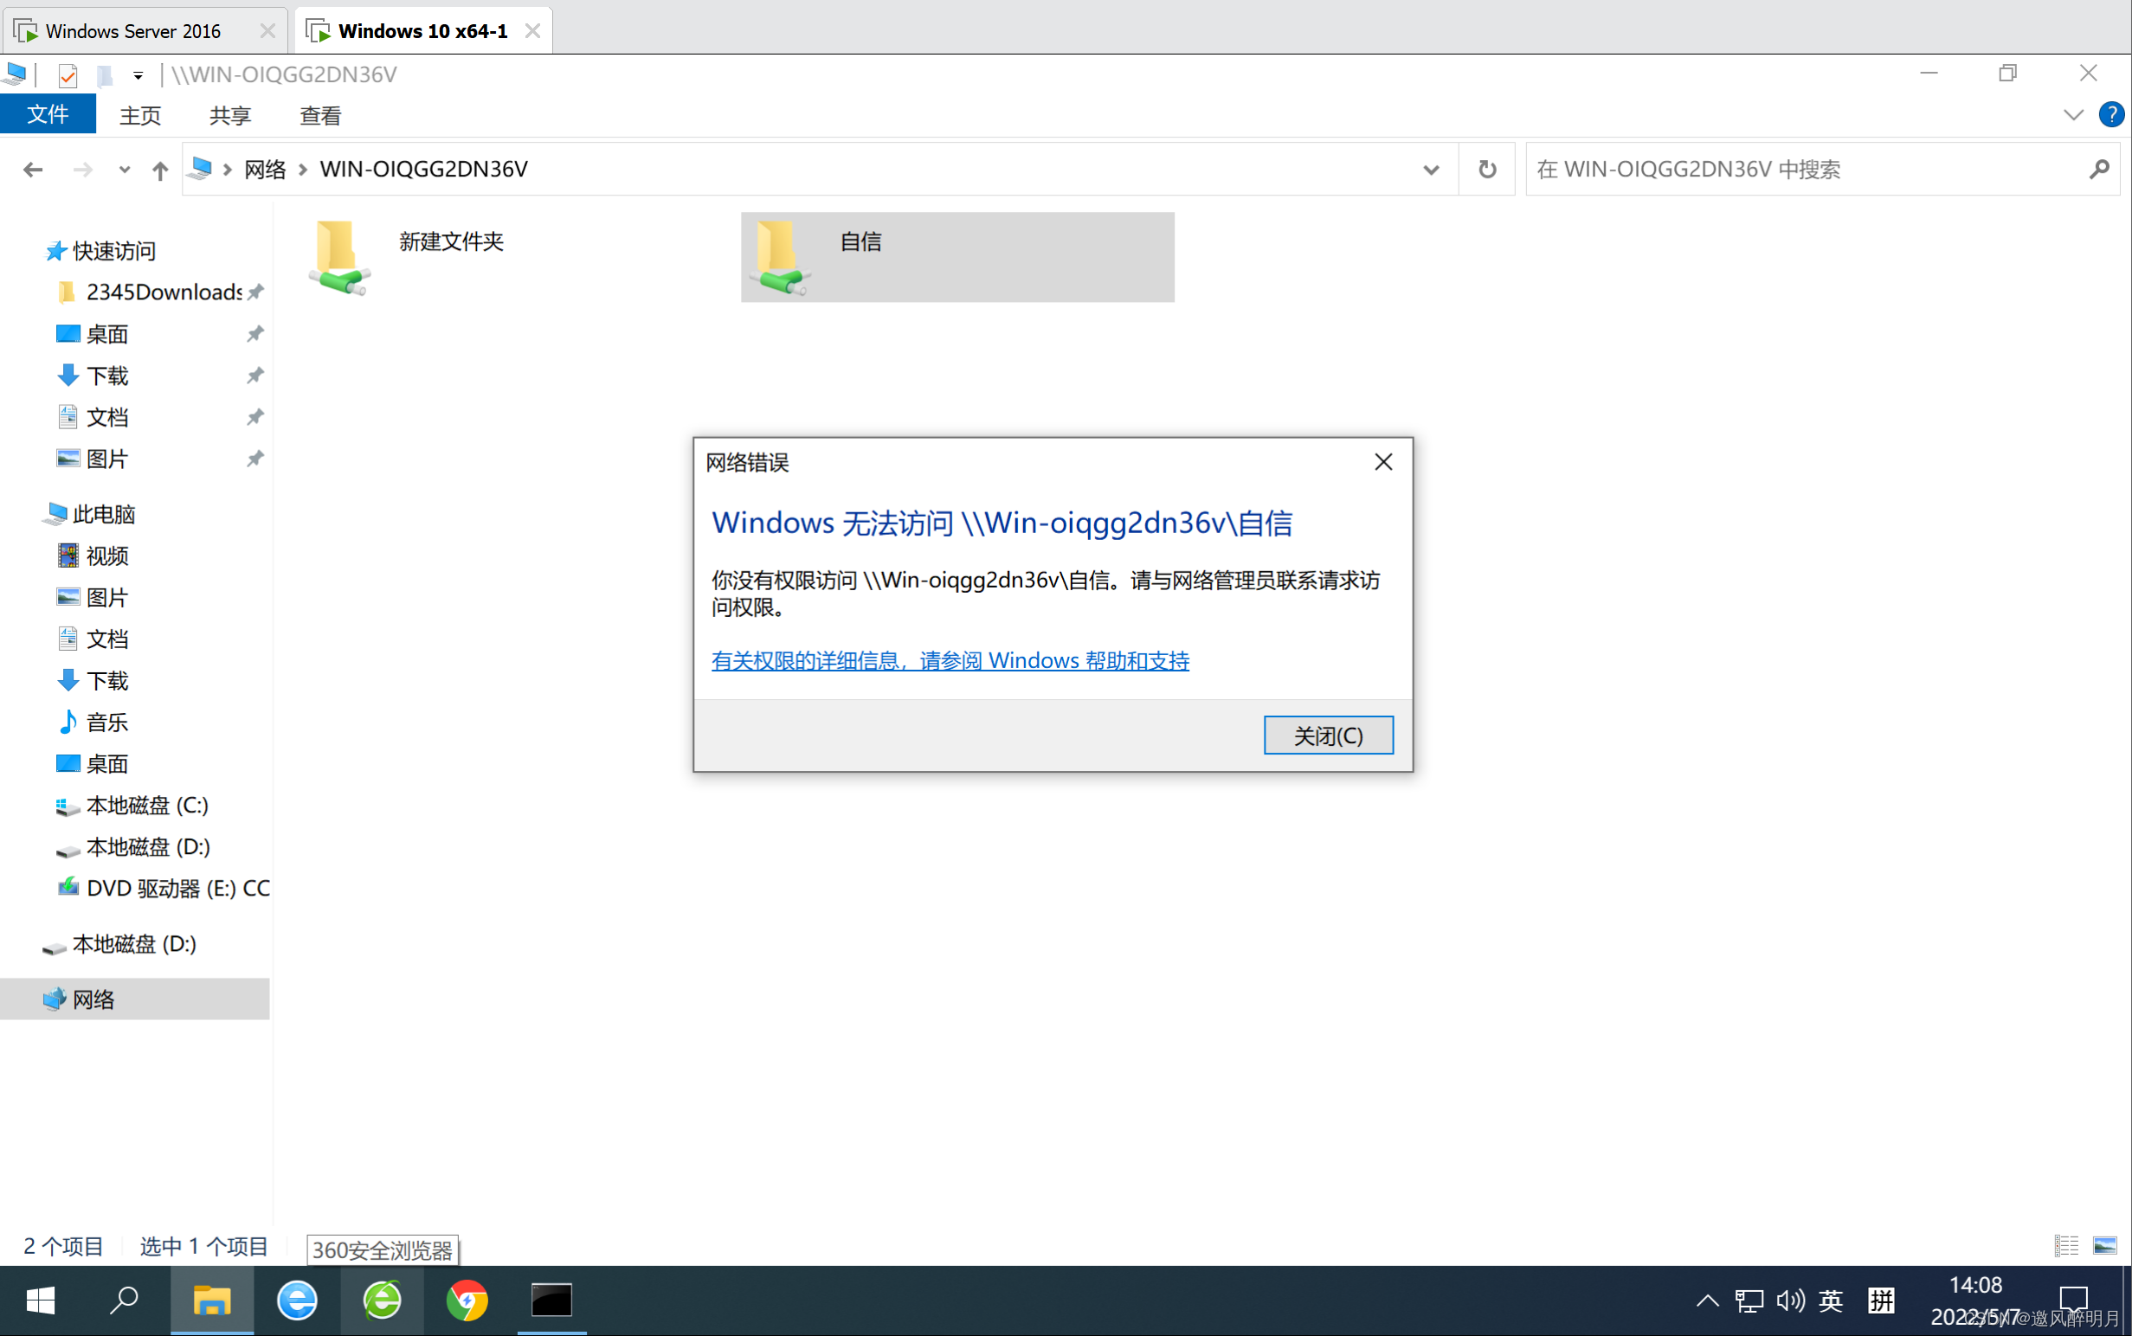Launch Internet Explorer from the taskbar
The height and width of the screenshot is (1336, 2132).
297,1300
